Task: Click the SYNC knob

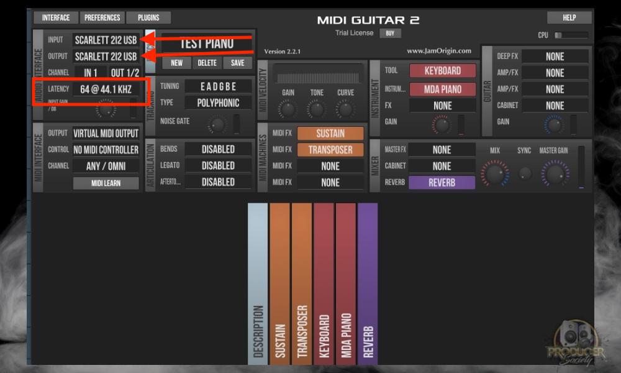Action: pos(525,173)
